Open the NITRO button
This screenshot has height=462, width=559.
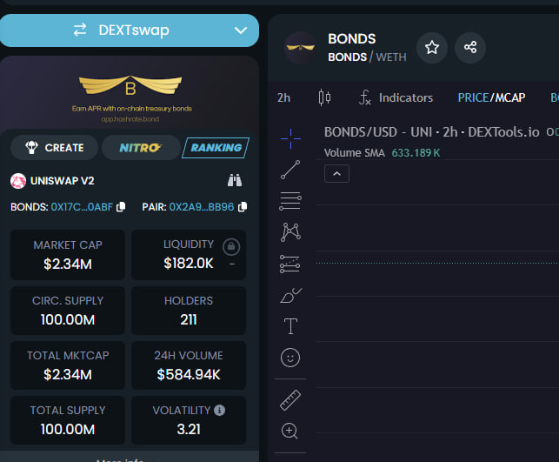point(141,147)
